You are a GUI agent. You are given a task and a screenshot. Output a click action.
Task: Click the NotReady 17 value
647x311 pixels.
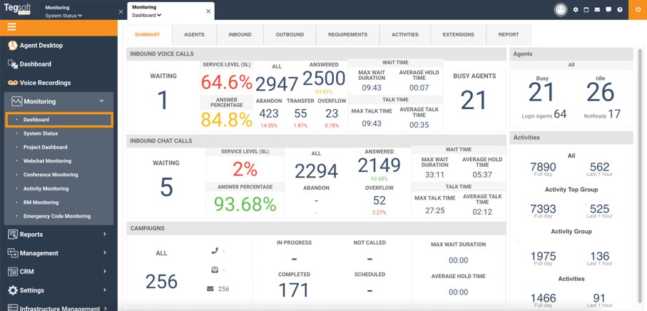click(x=614, y=114)
